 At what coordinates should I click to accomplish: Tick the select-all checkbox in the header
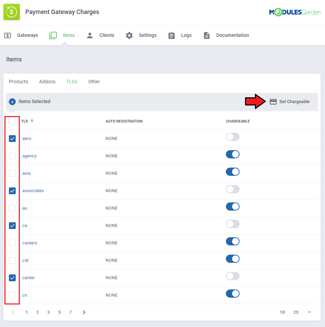pos(12,122)
